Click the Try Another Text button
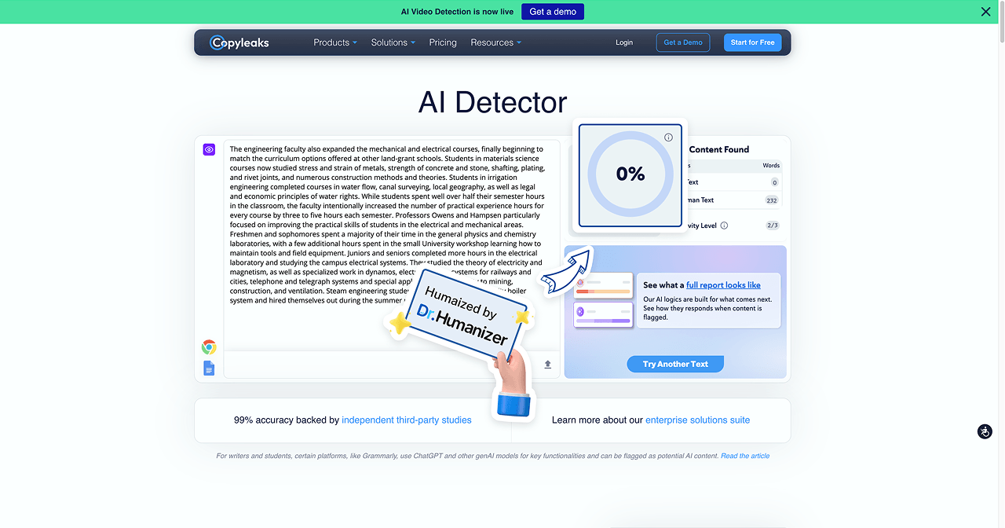Screen dimensions: 1005x528 coord(675,364)
